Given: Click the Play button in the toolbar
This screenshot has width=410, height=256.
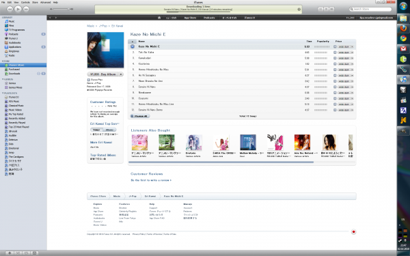Looking at the screenshot, I should coord(18,9).
